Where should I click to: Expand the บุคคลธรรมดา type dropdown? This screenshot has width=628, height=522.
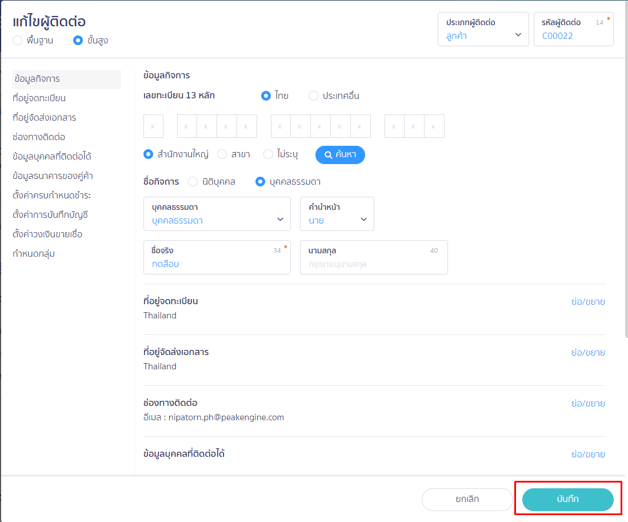[217, 214]
